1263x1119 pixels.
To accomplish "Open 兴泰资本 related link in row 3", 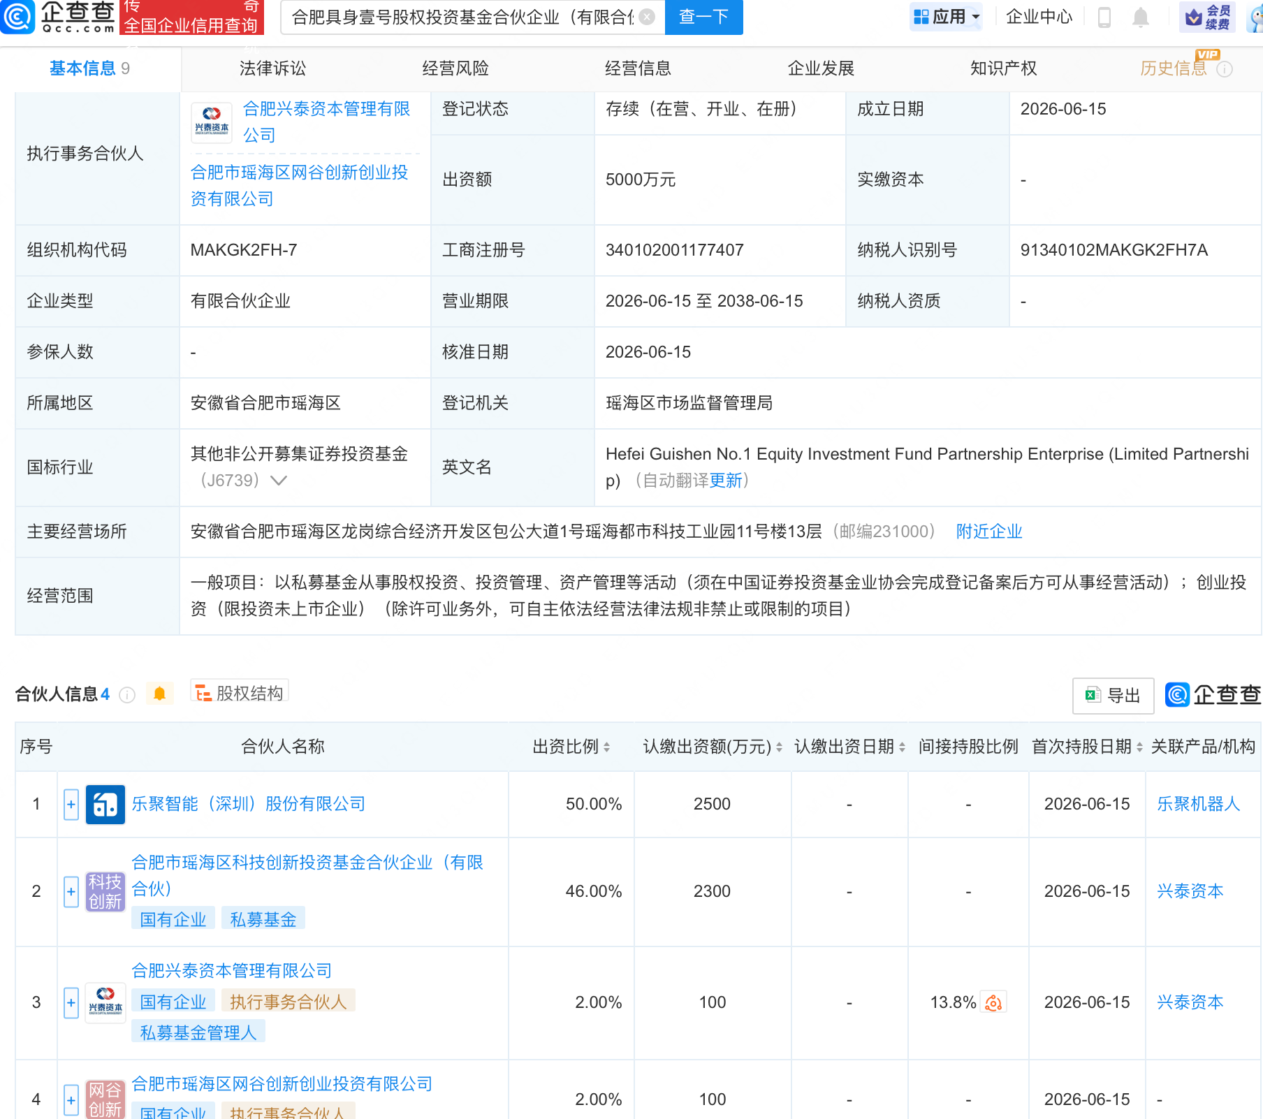I will tap(1190, 1003).
